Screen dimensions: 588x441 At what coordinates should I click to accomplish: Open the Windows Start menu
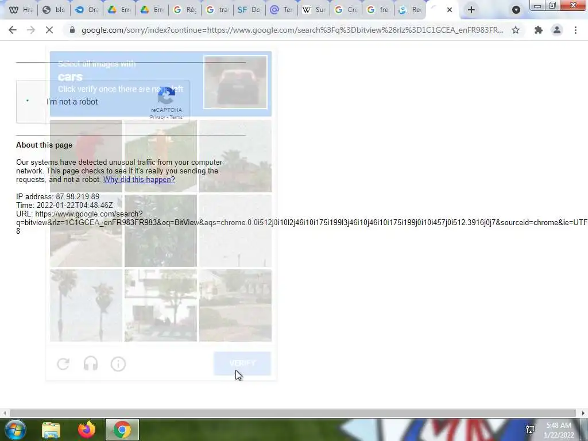(x=15, y=430)
